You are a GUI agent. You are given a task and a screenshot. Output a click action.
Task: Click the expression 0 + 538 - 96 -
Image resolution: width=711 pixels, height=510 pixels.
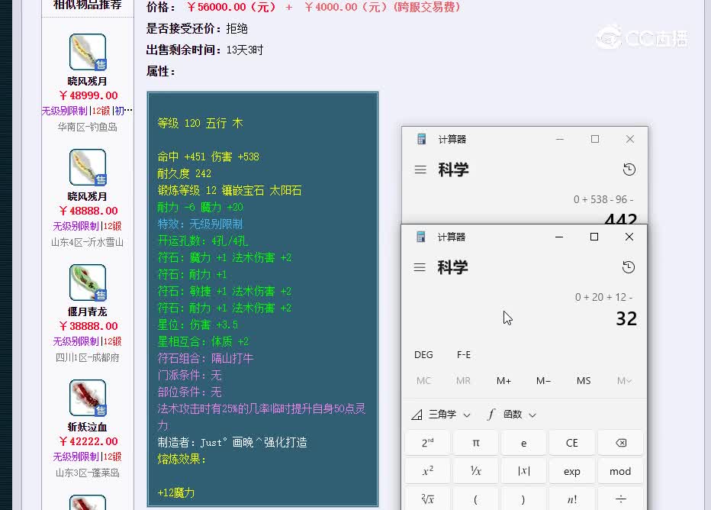click(603, 199)
